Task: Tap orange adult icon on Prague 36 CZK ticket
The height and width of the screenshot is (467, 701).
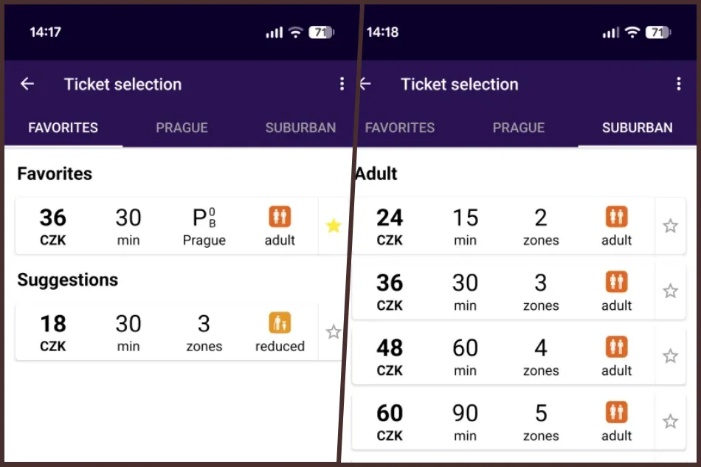Action: pos(280,217)
